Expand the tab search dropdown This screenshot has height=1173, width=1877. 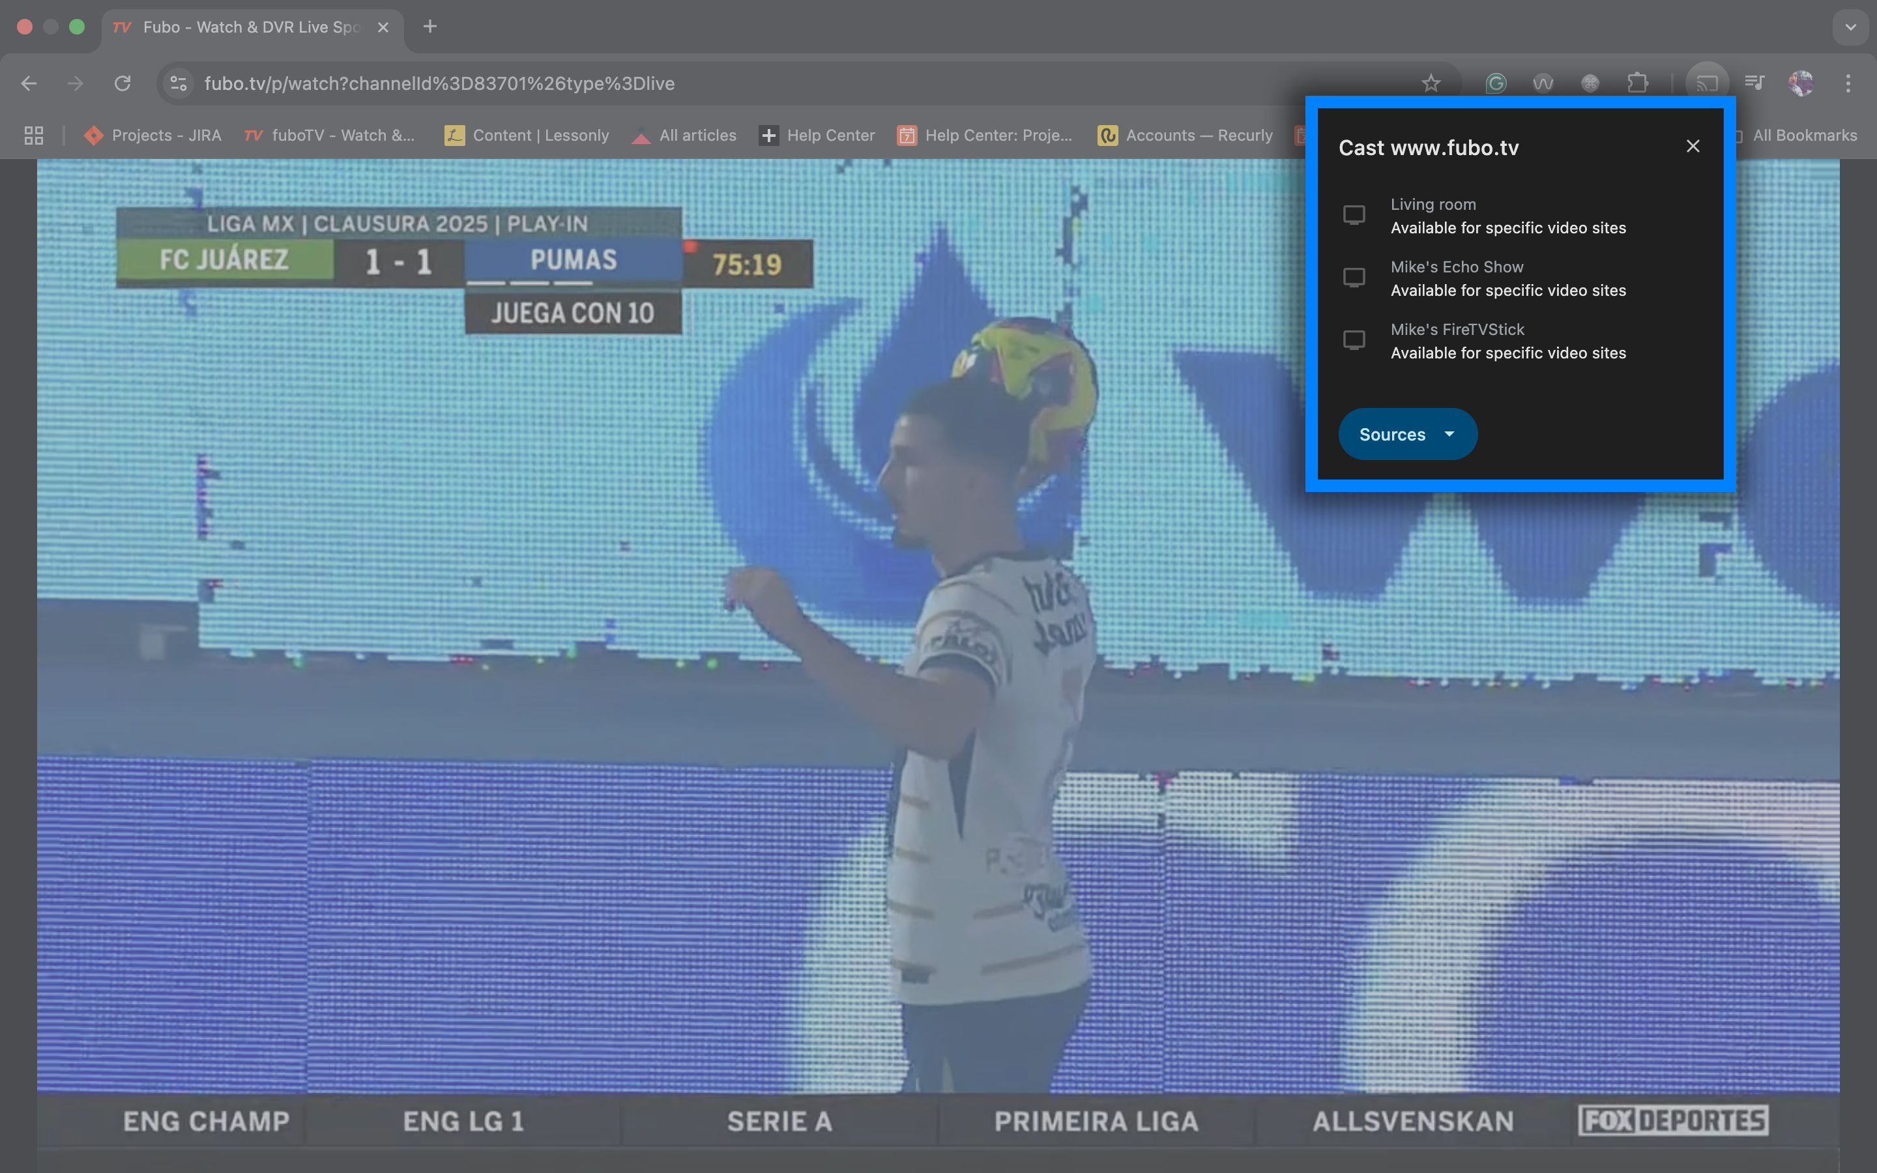[1851, 27]
